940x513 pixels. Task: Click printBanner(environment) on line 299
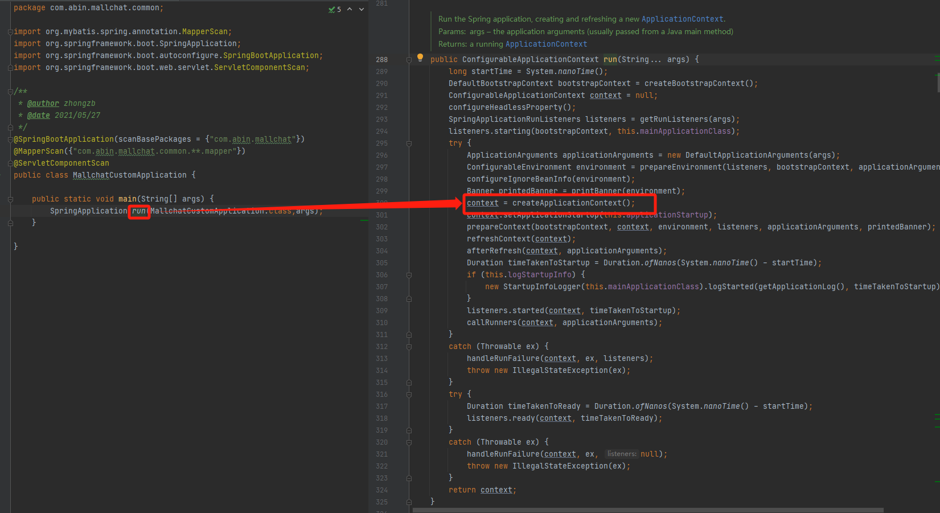coord(626,191)
